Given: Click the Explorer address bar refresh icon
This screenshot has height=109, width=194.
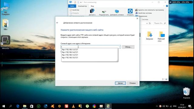Looking at the screenshot, I should pos(150,23).
